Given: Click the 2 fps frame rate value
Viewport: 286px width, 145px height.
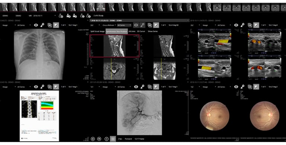Looking at the screenshot, I should (x=120, y=139).
